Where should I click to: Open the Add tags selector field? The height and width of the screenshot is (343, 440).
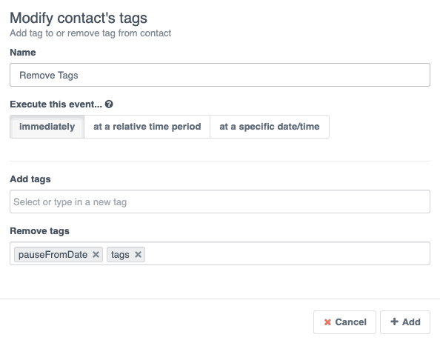[x=220, y=202]
